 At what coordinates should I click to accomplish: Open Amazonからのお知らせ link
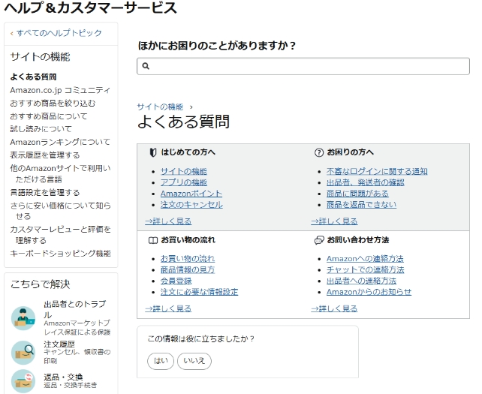point(369,292)
